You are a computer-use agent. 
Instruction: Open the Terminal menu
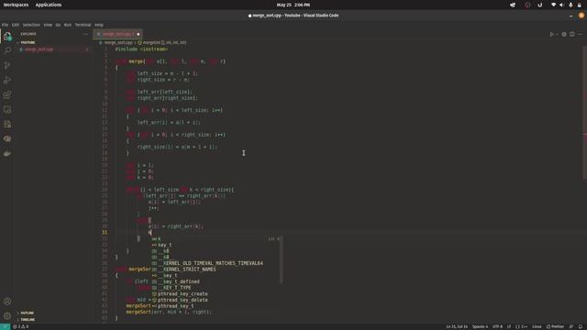83,25
